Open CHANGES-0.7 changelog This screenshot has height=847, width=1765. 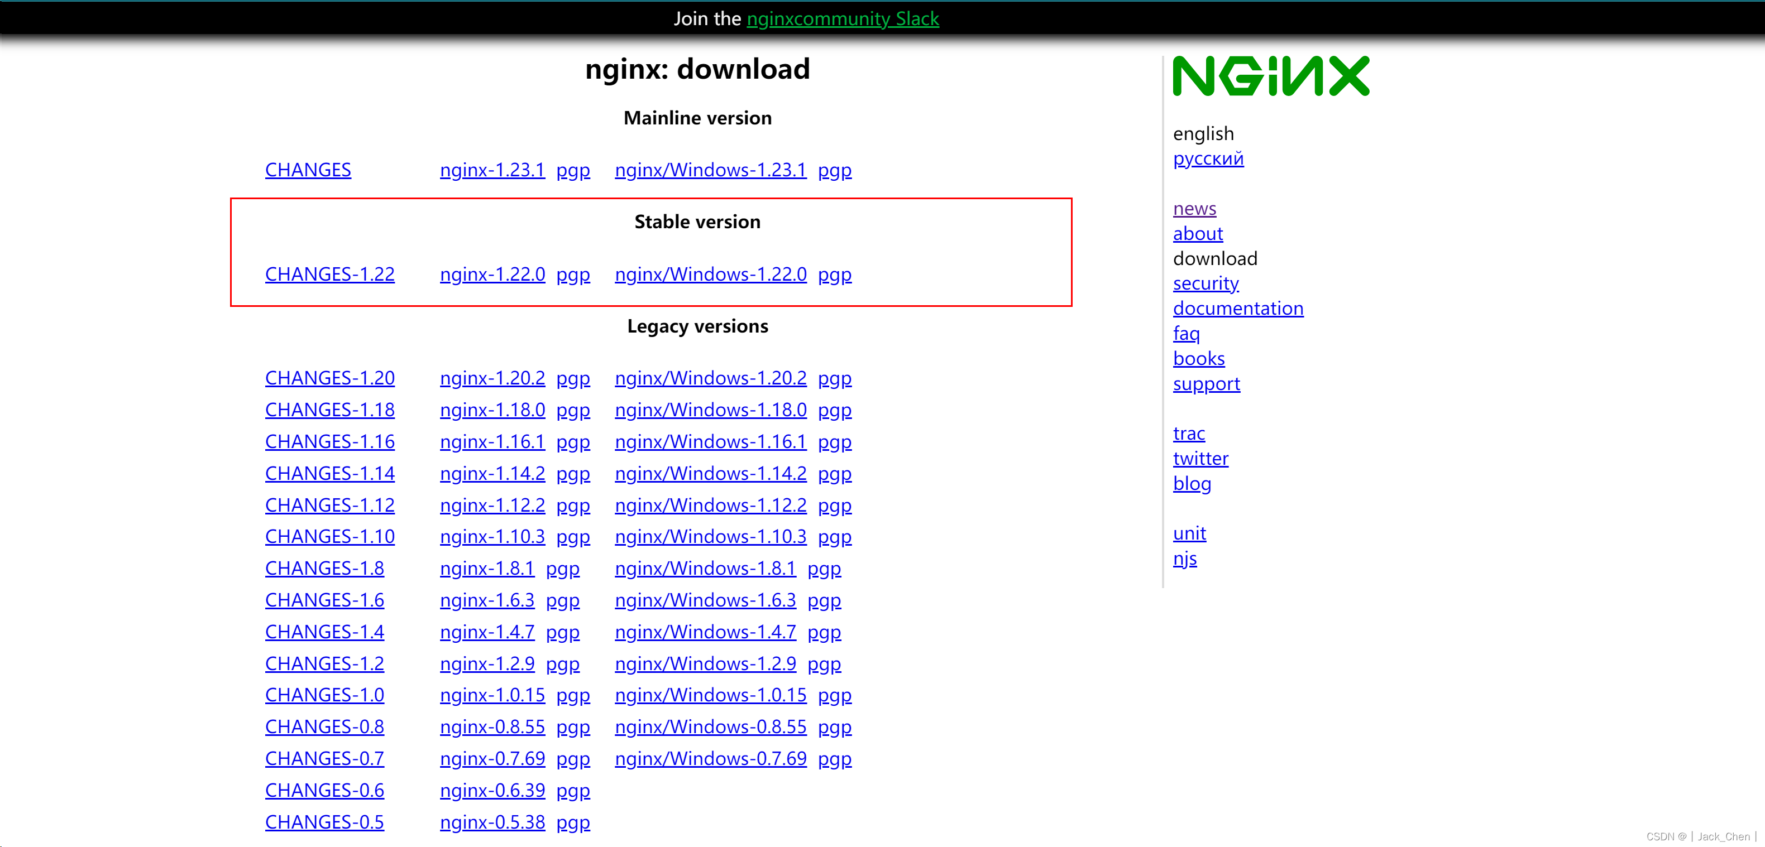coord(325,758)
